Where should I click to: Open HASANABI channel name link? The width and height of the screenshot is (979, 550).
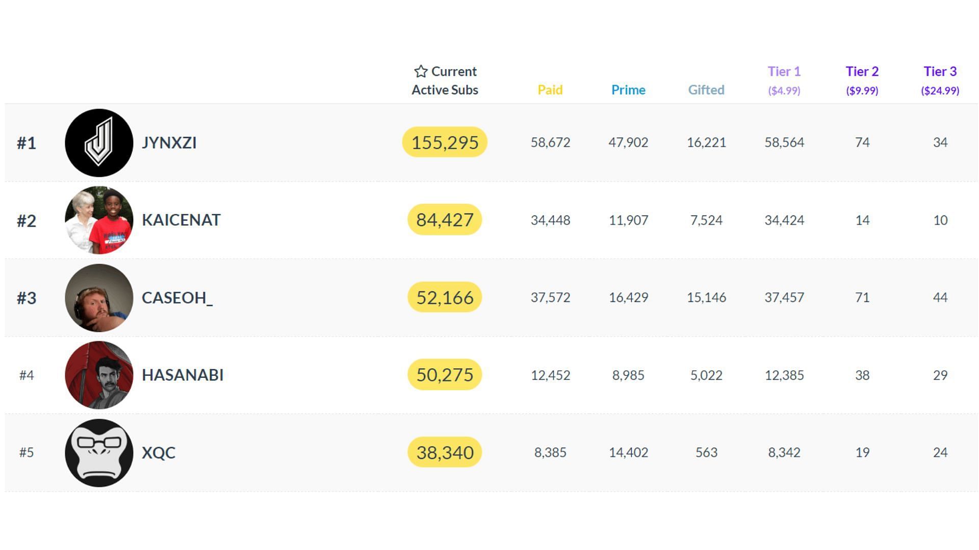pos(183,375)
